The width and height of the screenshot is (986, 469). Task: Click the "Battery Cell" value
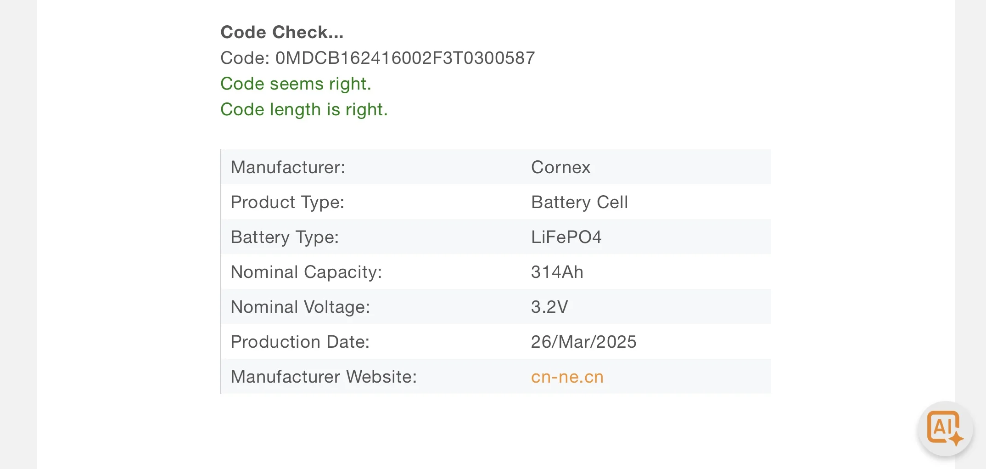(579, 202)
